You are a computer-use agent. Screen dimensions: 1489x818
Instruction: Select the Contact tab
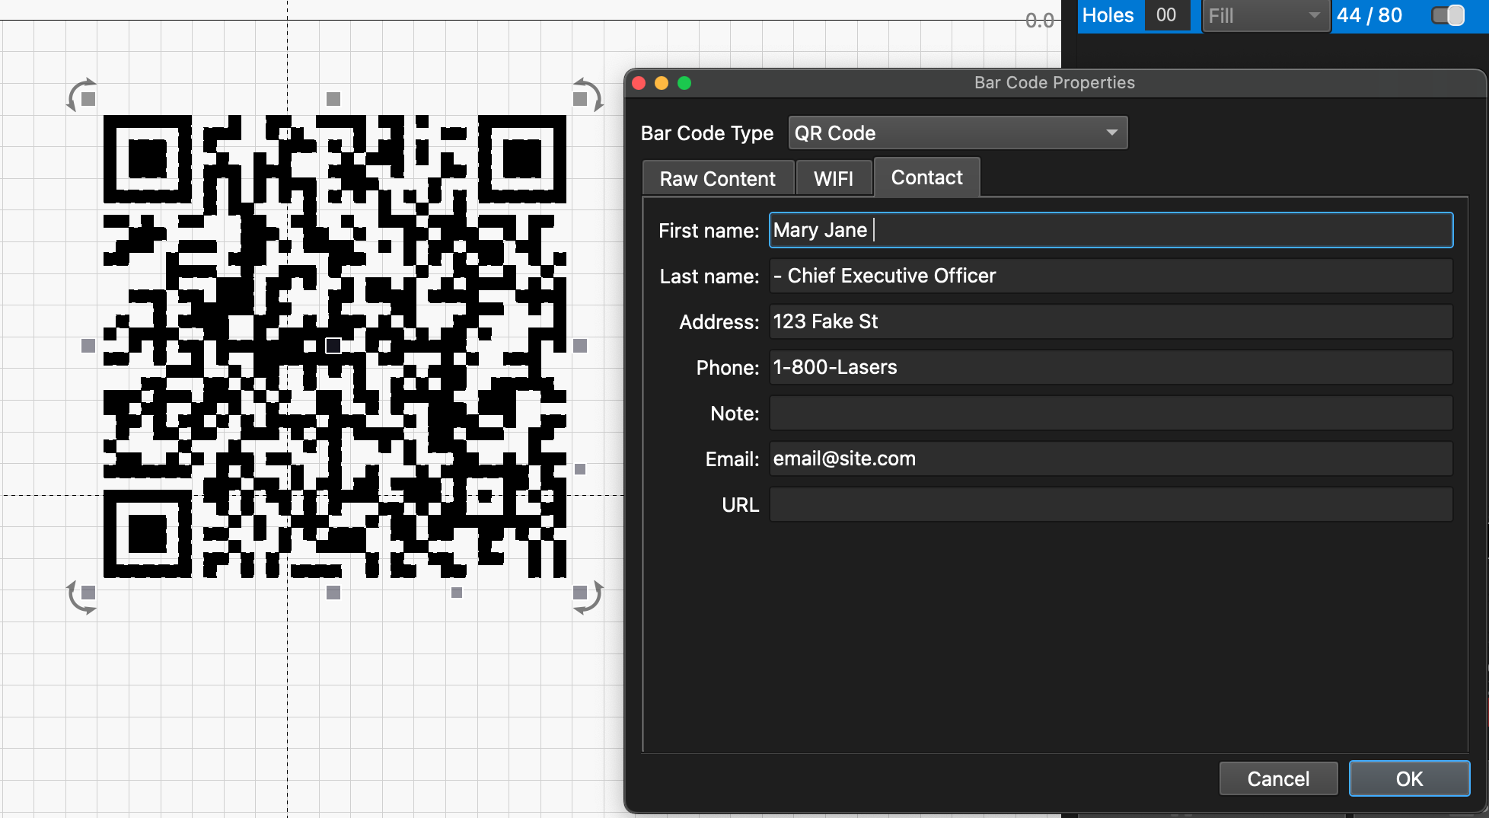pos(926,178)
